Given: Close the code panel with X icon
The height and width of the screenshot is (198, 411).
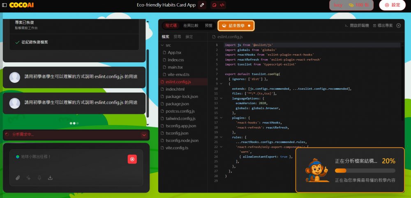Looking at the screenshot, I should (x=398, y=25).
